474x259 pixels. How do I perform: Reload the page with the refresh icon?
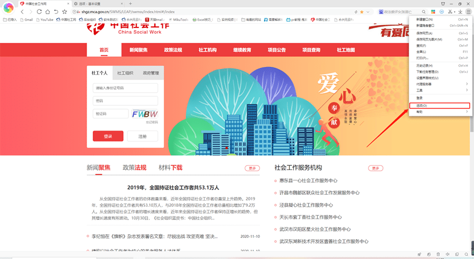pyautogui.click(x=39, y=11)
